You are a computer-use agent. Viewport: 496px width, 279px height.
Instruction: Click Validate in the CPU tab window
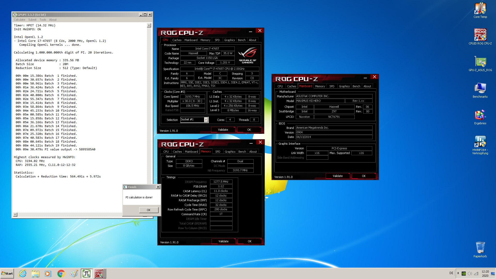pos(223,130)
